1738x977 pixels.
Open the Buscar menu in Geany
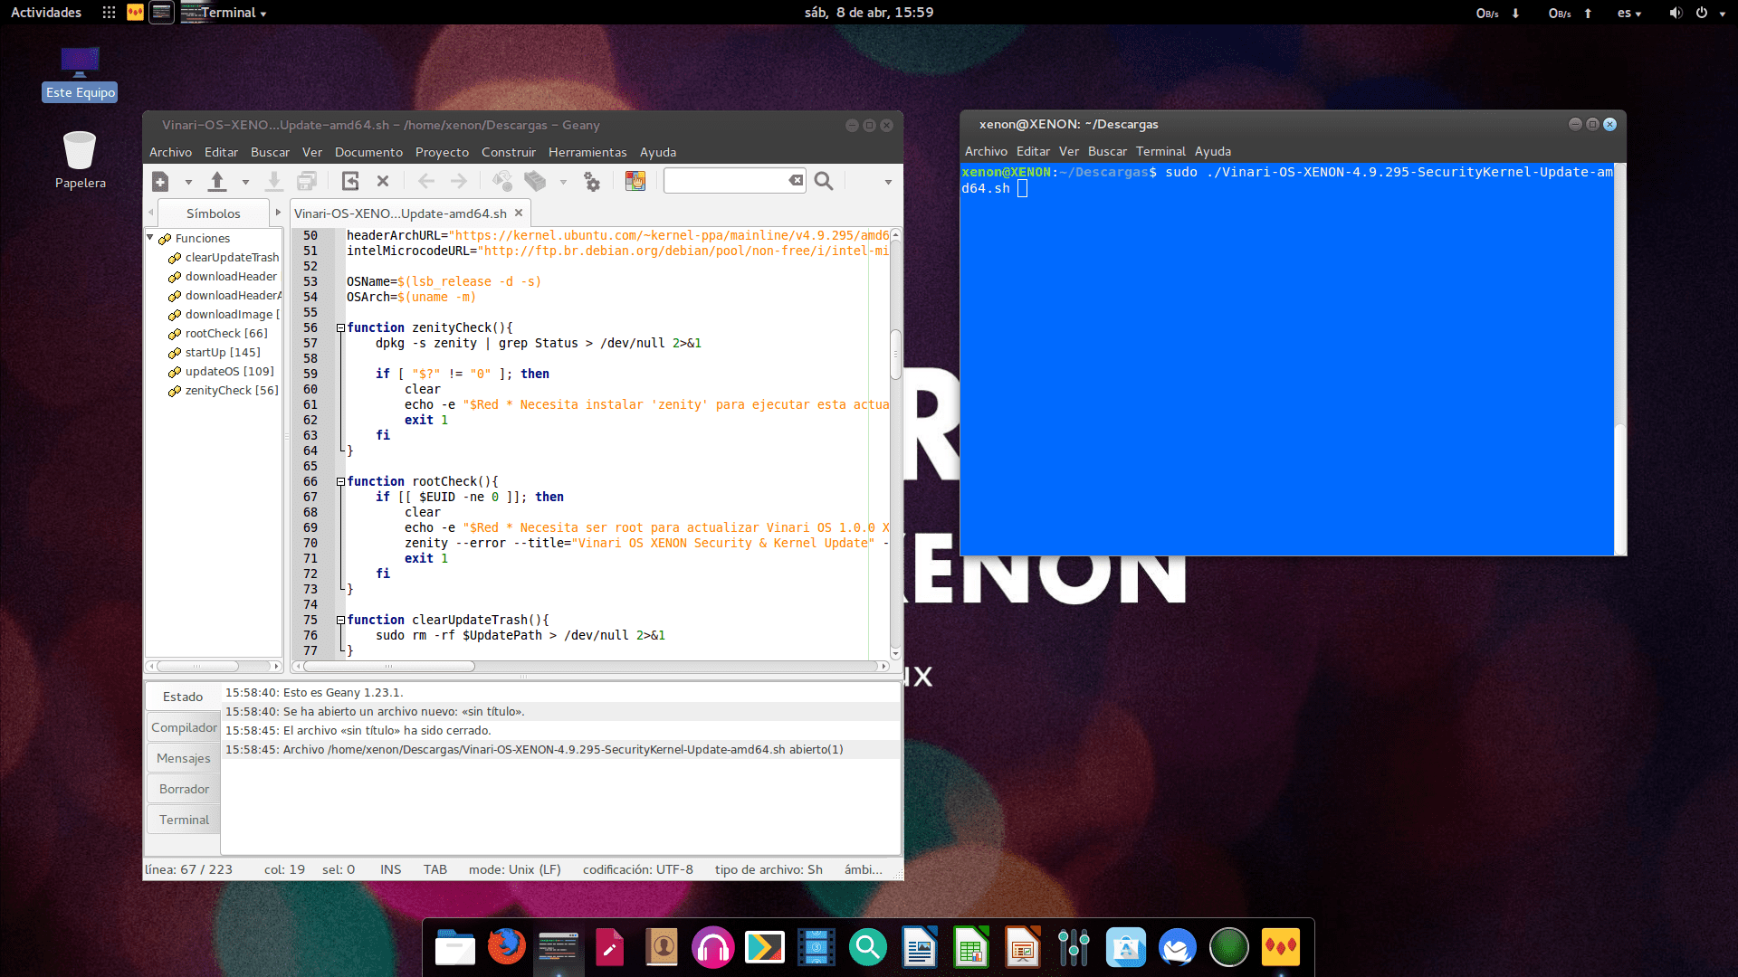(270, 152)
